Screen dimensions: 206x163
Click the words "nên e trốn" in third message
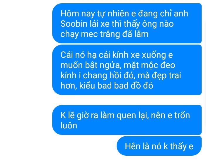(x=170, y=115)
